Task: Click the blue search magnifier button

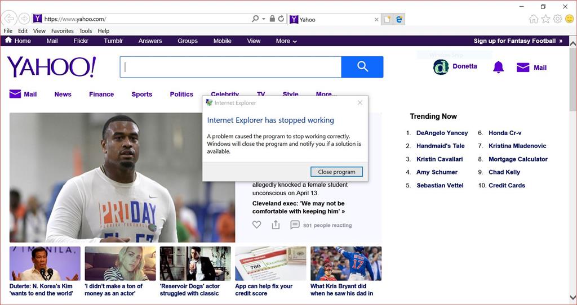Action: tap(362, 67)
